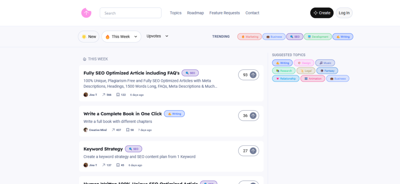Click bookmark icon on Fully SEO Article
Screen dimensions: 400x184
point(117,95)
